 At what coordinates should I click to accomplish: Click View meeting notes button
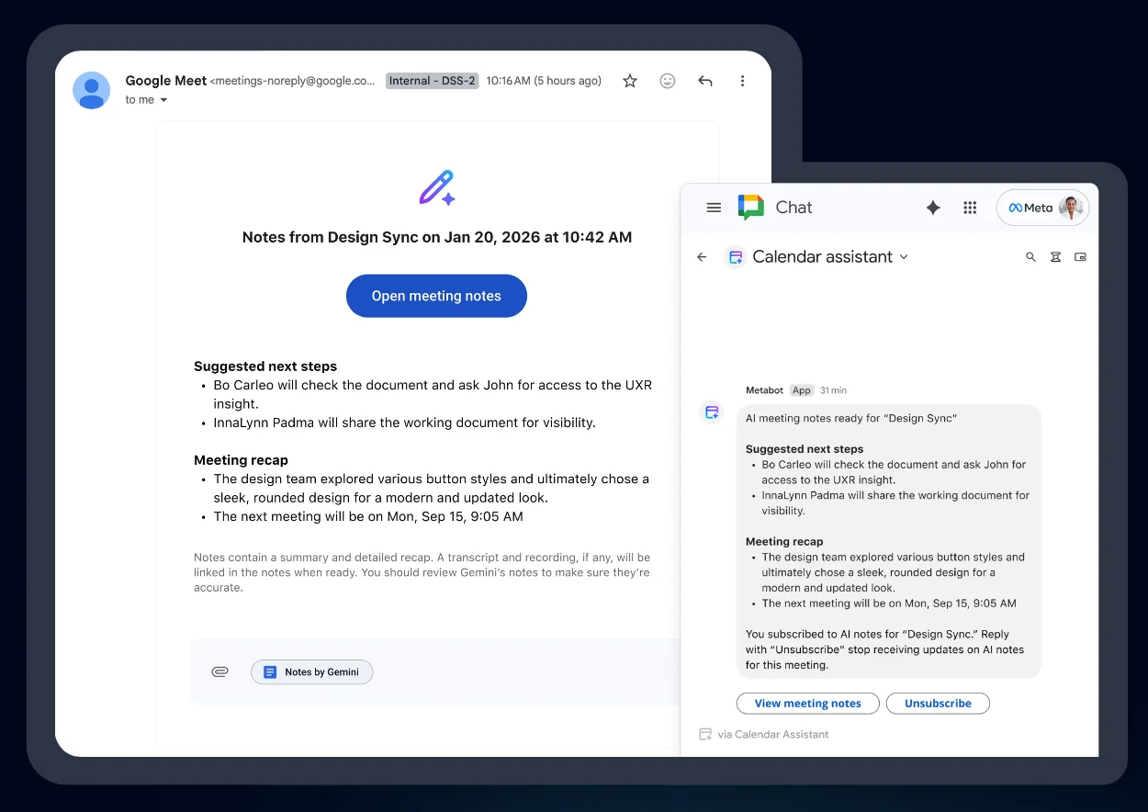point(808,704)
